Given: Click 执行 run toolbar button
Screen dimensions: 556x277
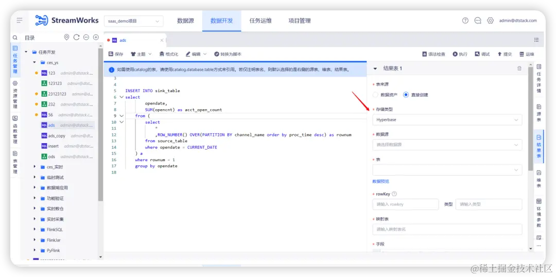Looking at the screenshot, I should click(x=460, y=54).
